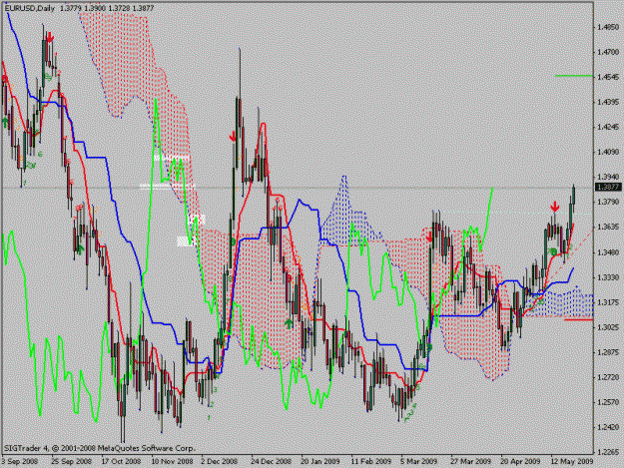Click the EURUSD,Daily chart title text
Screen dimensions: 624x468
[29, 8]
